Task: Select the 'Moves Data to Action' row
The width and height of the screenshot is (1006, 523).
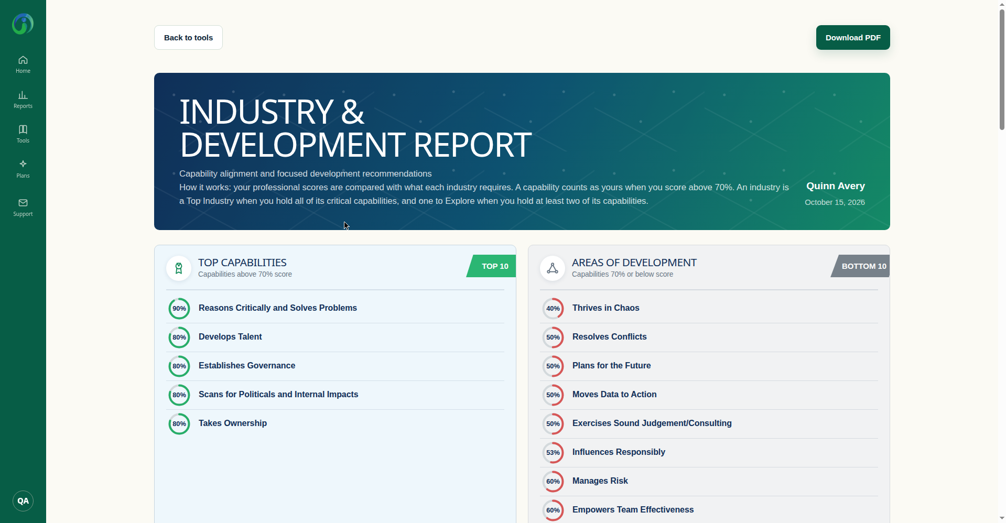Action: click(x=709, y=395)
